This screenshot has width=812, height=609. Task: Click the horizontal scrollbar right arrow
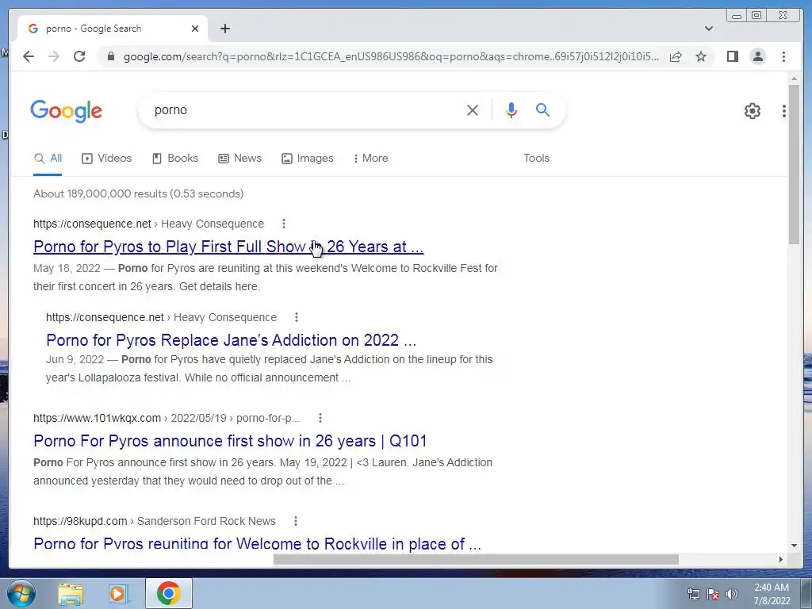(x=781, y=559)
